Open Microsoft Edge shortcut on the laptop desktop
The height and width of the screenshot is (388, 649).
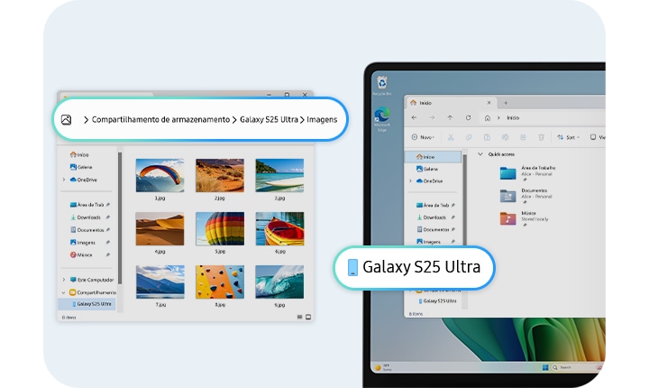pos(381,119)
